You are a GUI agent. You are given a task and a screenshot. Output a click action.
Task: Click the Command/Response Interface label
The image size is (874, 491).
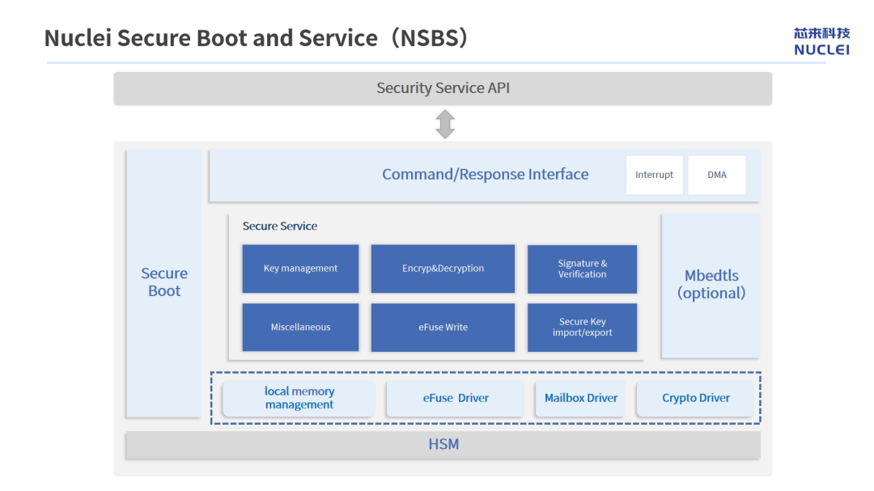[x=485, y=175]
